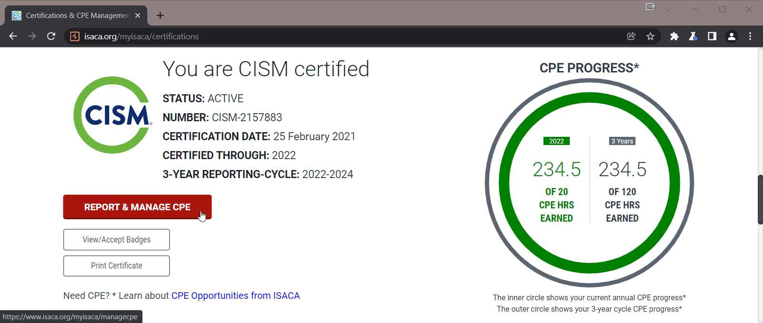Expand the tab search chevron
Image resolution: width=763 pixels, height=323 pixels.
668,9
